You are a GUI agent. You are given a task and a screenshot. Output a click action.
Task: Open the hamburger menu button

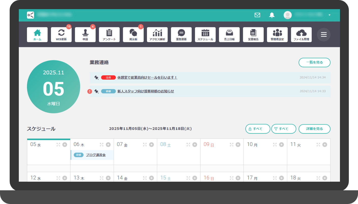tap(323, 35)
